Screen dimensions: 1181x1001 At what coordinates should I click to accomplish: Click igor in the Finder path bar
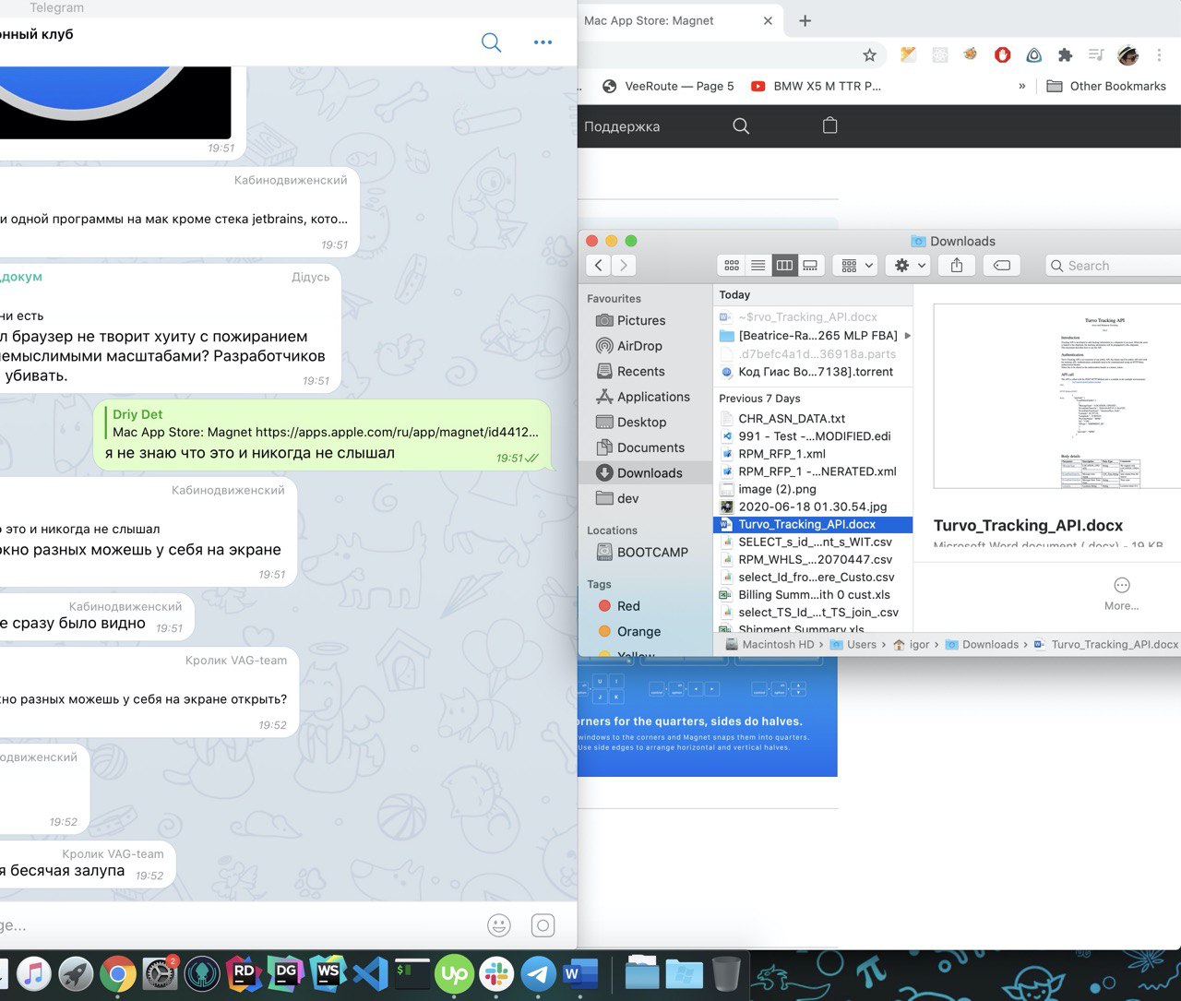912,645
